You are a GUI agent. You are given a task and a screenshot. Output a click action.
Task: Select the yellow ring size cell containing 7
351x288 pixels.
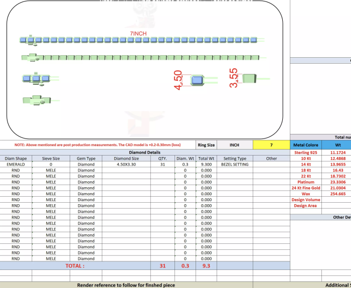pos(271,145)
